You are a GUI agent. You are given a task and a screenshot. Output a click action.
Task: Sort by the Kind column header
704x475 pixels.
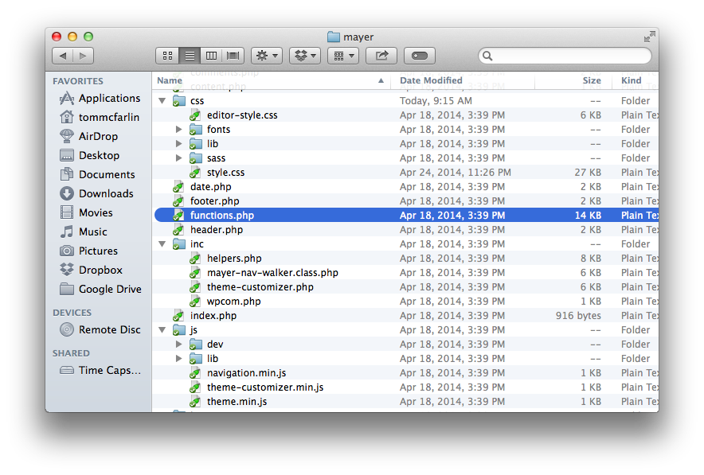pyautogui.click(x=636, y=80)
